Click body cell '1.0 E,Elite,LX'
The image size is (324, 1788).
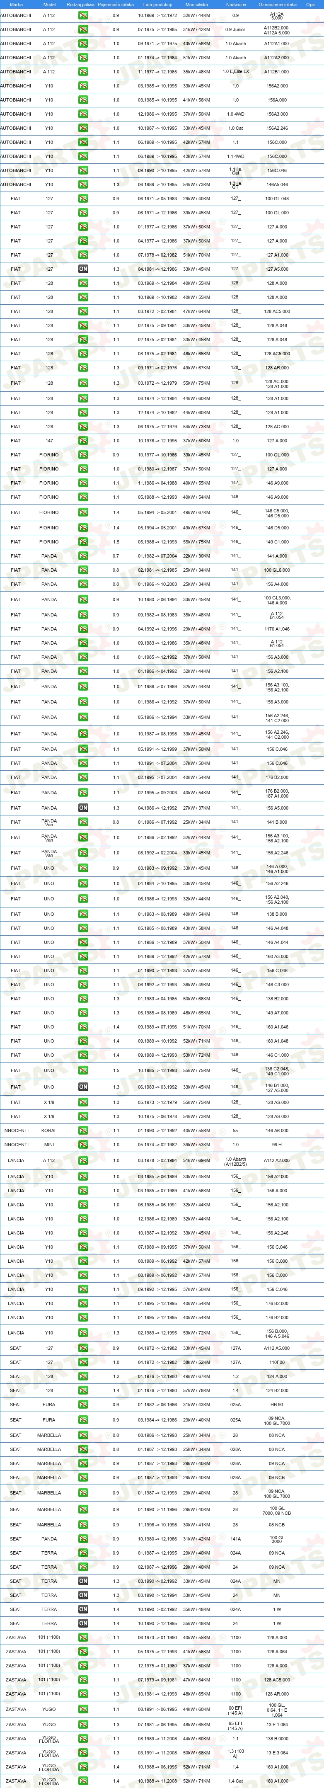[235, 71]
